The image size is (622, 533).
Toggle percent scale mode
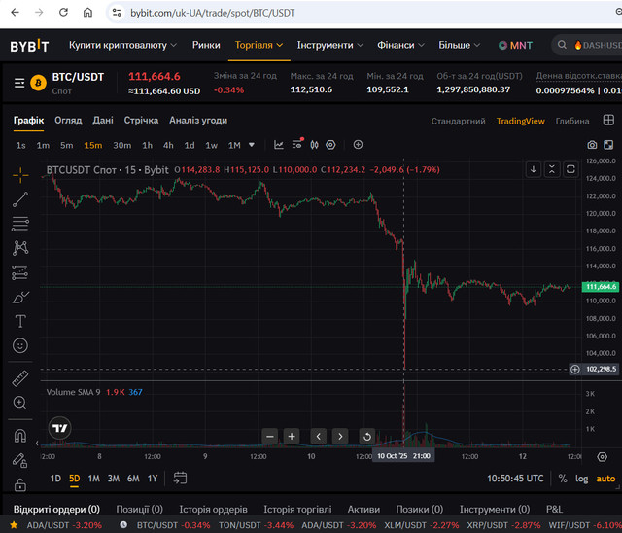click(x=563, y=479)
